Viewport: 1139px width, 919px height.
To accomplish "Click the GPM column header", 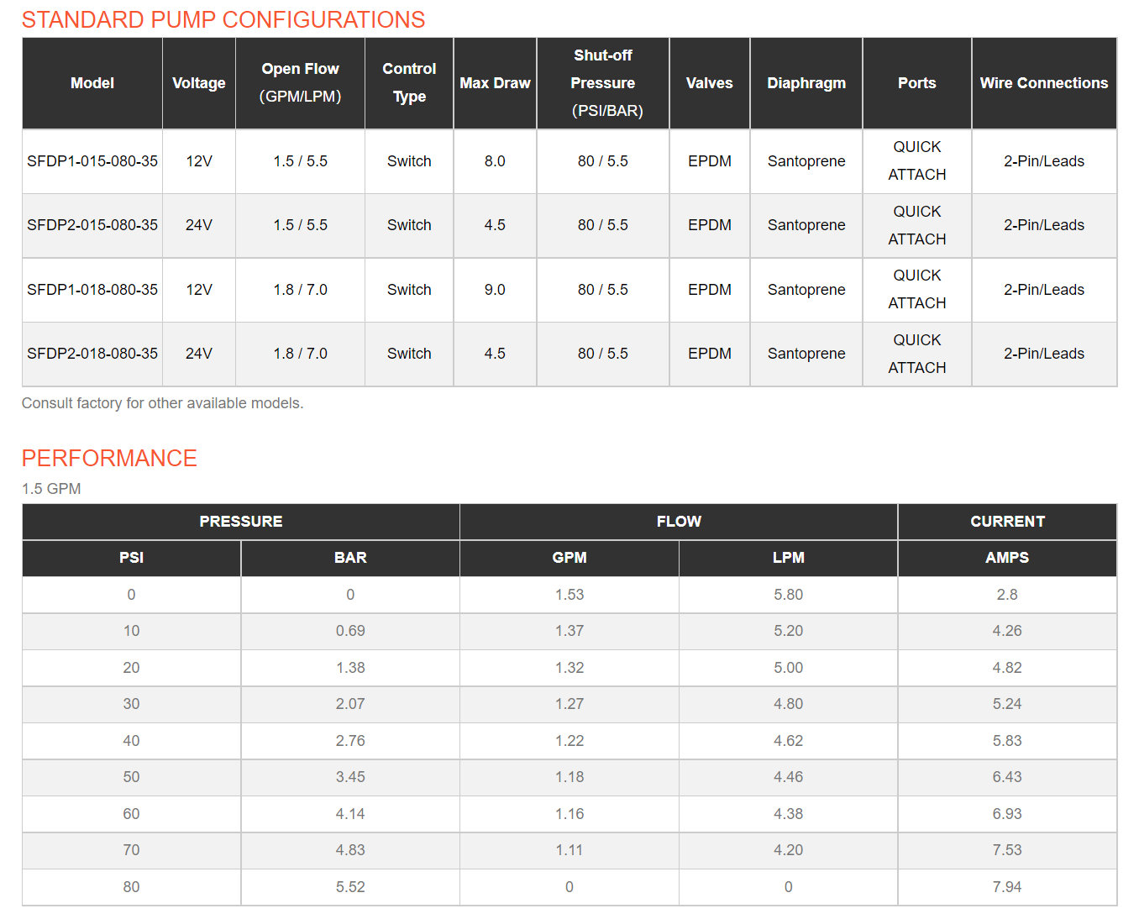I will (569, 558).
